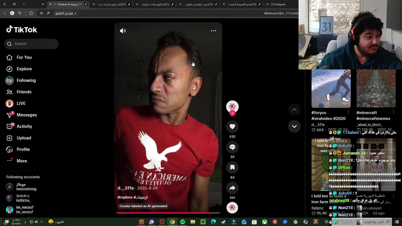This screenshot has height=226, width=402.
Task: Open the #كرنجيات hashtag link
Action: [x=141, y=197]
